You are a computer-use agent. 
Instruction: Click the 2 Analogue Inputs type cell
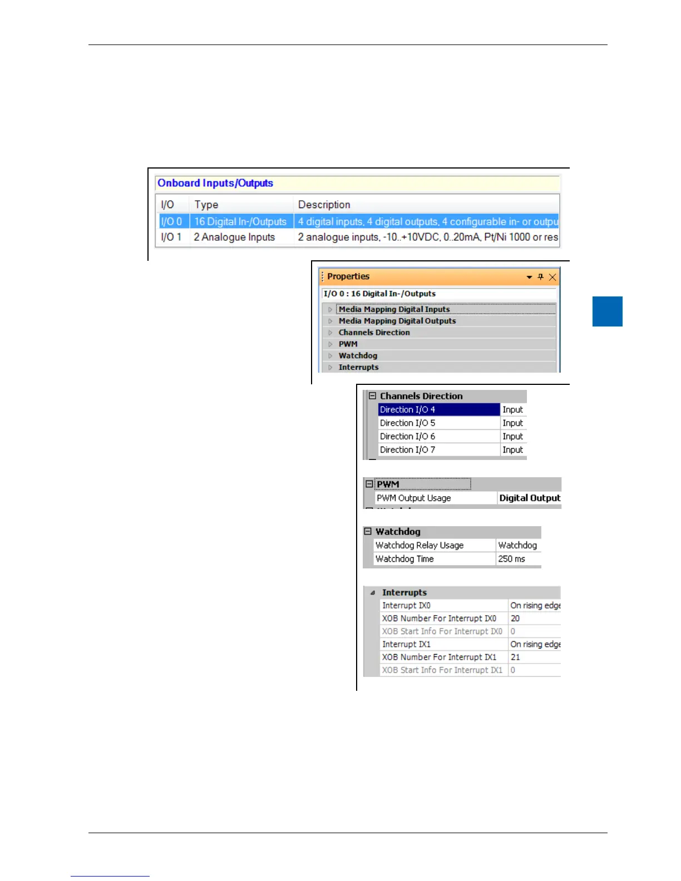click(235, 237)
